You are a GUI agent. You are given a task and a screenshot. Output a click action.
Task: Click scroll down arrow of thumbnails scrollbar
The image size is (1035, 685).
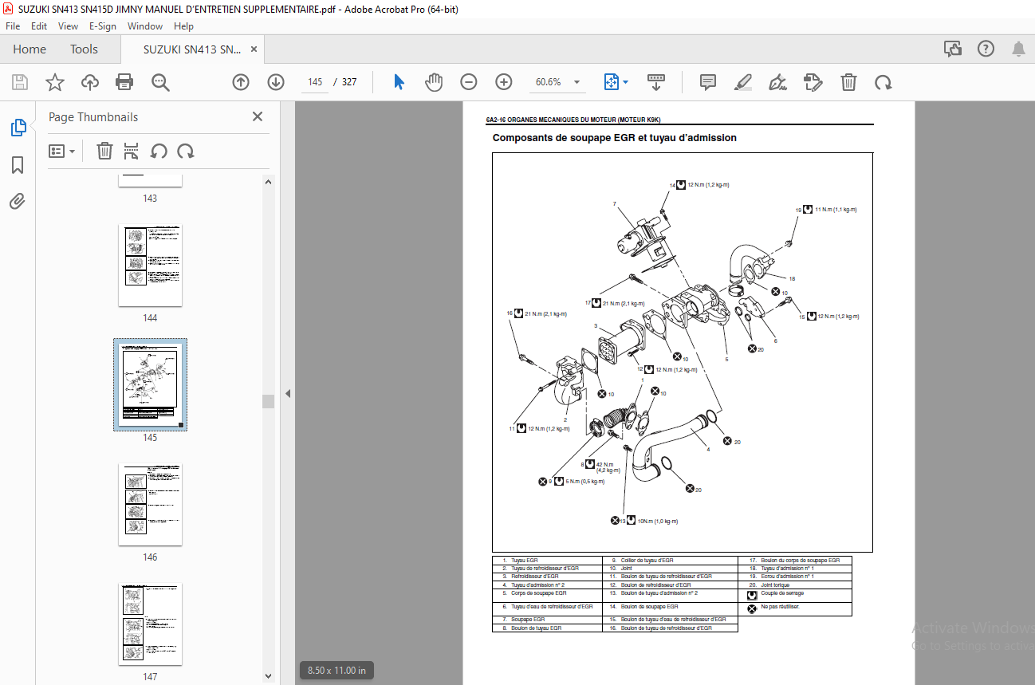point(269,676)
